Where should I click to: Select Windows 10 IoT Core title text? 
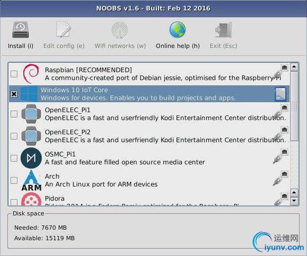[74, 90]
